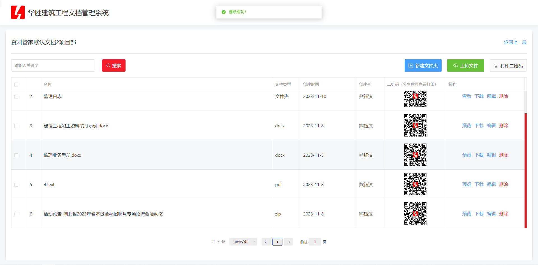Image resolution: width=538 pixels, height=265 pixels.
Task: Click 删除 for 活动预告 zip file
Action: [x=504, y=214]
